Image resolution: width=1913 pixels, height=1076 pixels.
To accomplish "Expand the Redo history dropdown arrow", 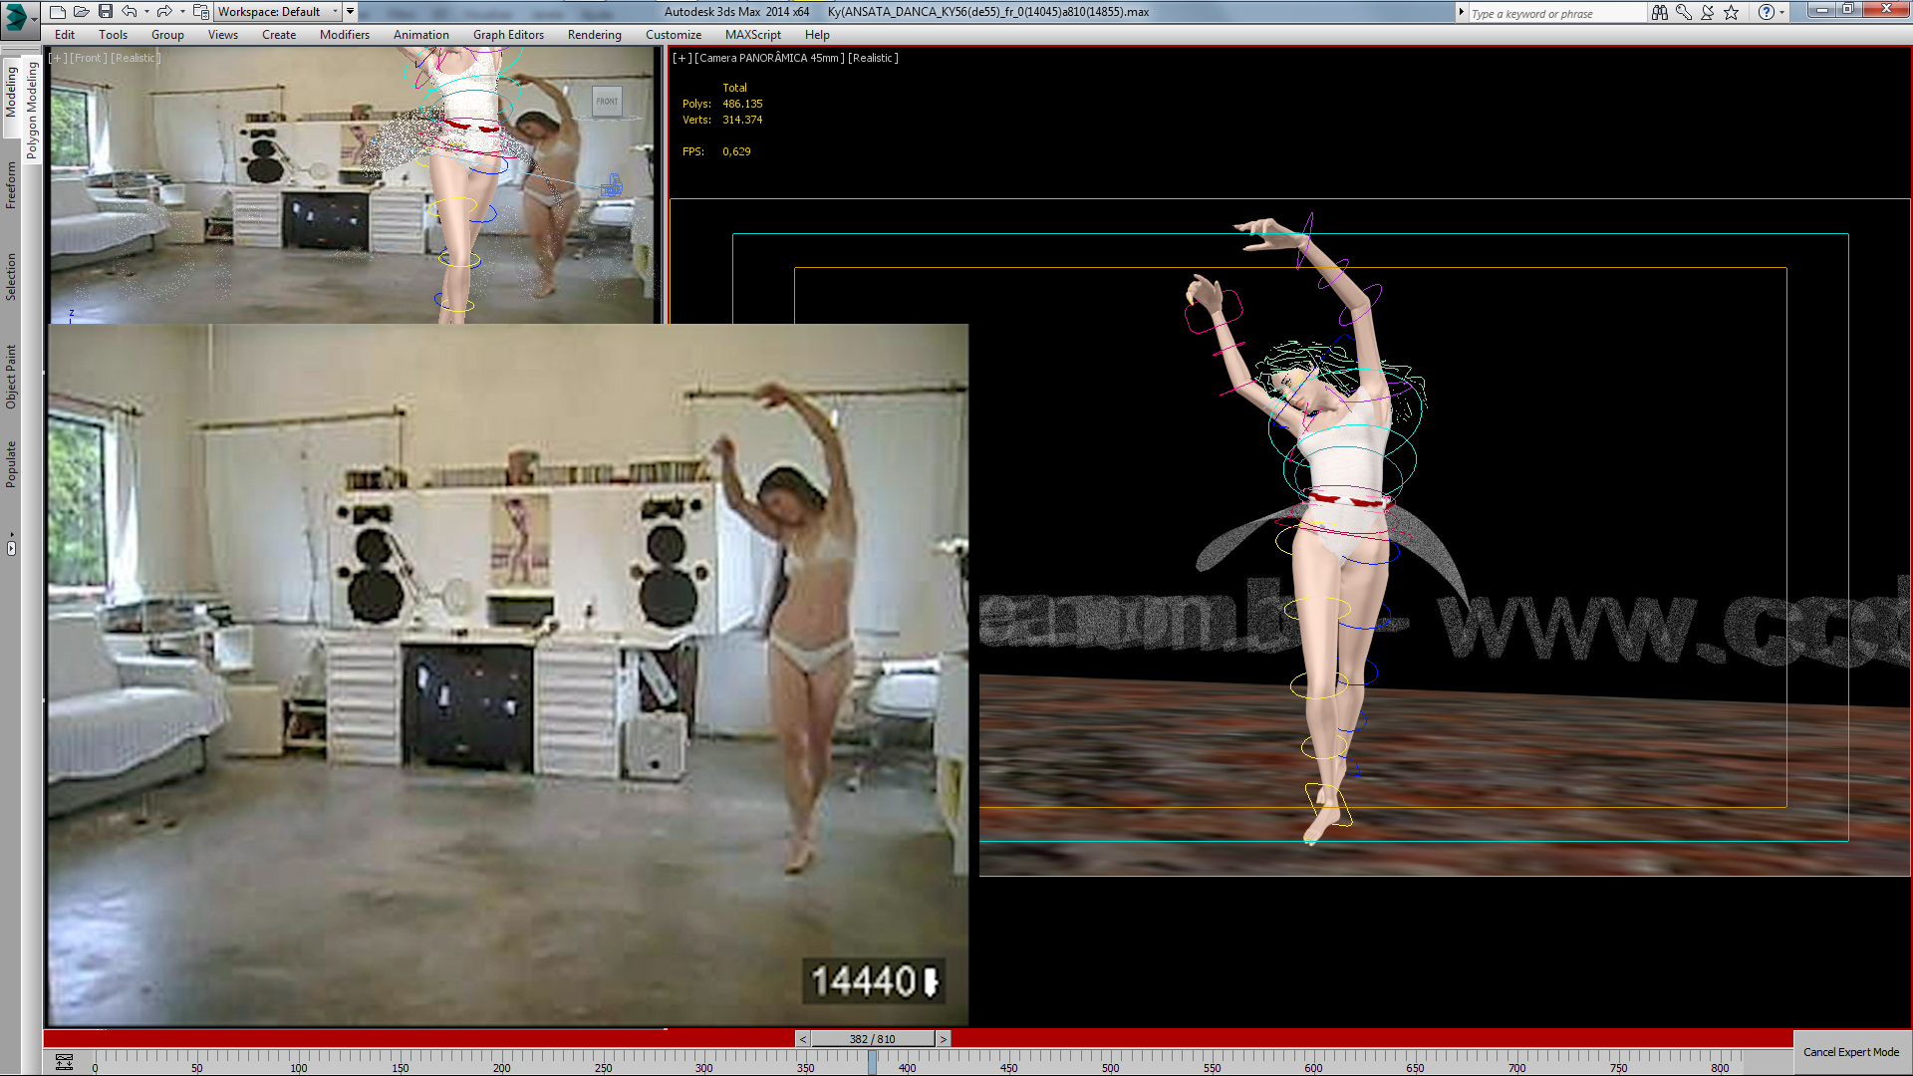I will [x=182, y=12].
